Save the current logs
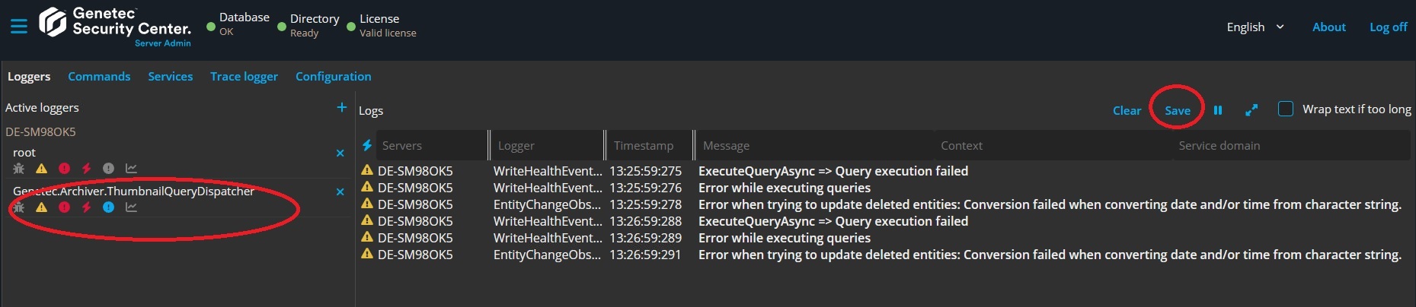Image resolution: width=1416 pixels, height=307 pixels. click(1177, 110)
